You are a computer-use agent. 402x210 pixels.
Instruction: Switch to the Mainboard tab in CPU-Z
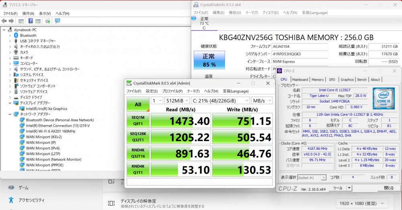(300, 79)
